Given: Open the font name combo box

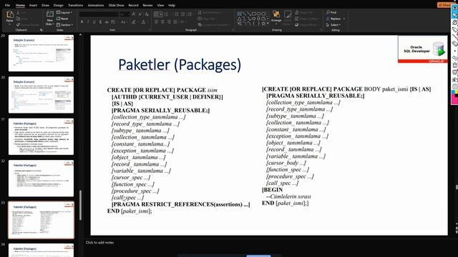Looking at the screenshot, I should pos(99,14).
